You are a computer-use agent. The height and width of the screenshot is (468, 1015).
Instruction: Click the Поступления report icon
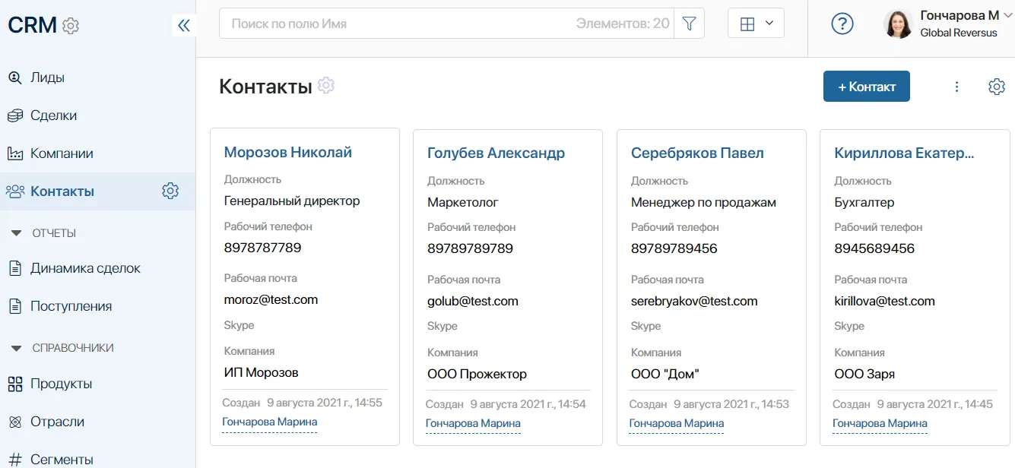point(17,306)
